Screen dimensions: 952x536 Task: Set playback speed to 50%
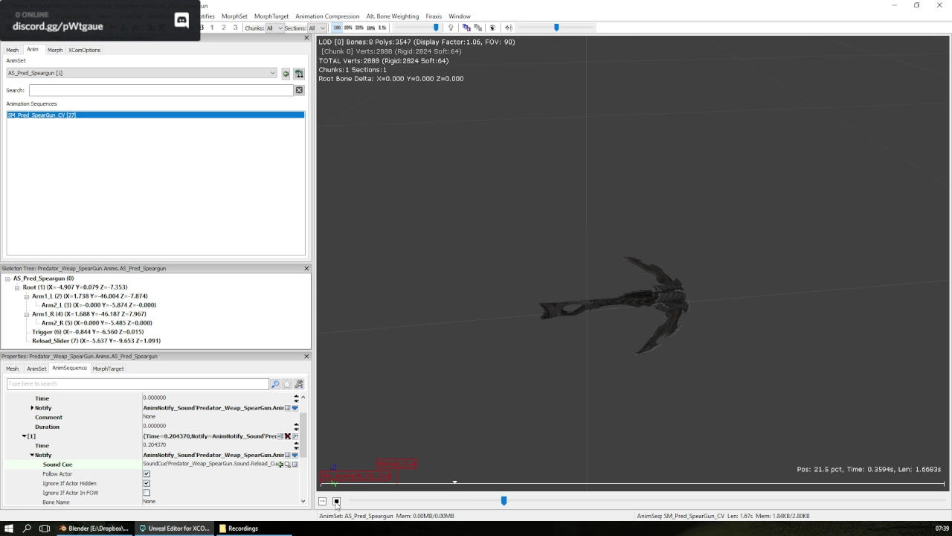point(348,28)
